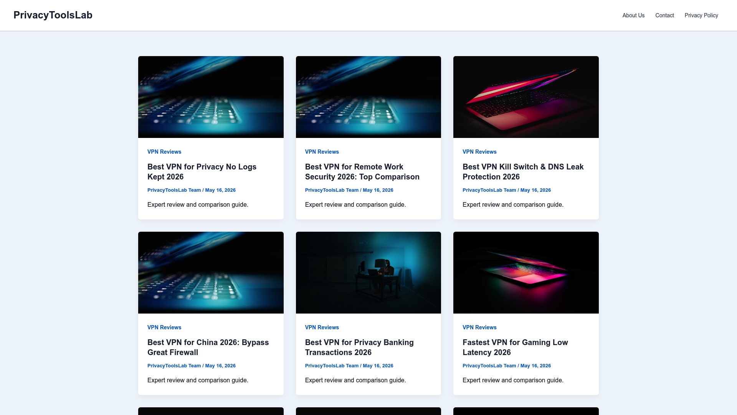Click excerpt text on the Gaming Low Latency card

pyautogui.click(x=513, y=380)
